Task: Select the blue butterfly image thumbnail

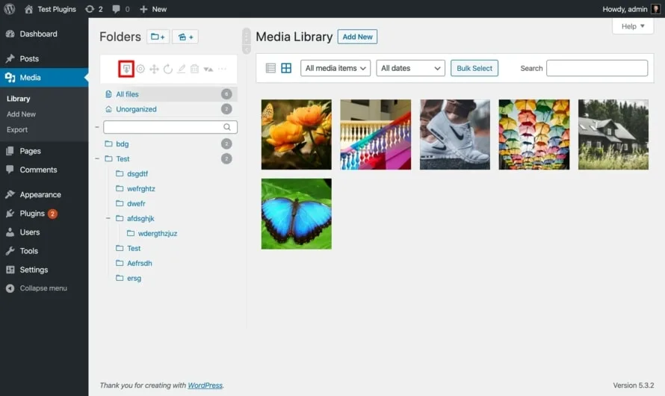Action: click(x=296, y=214)
